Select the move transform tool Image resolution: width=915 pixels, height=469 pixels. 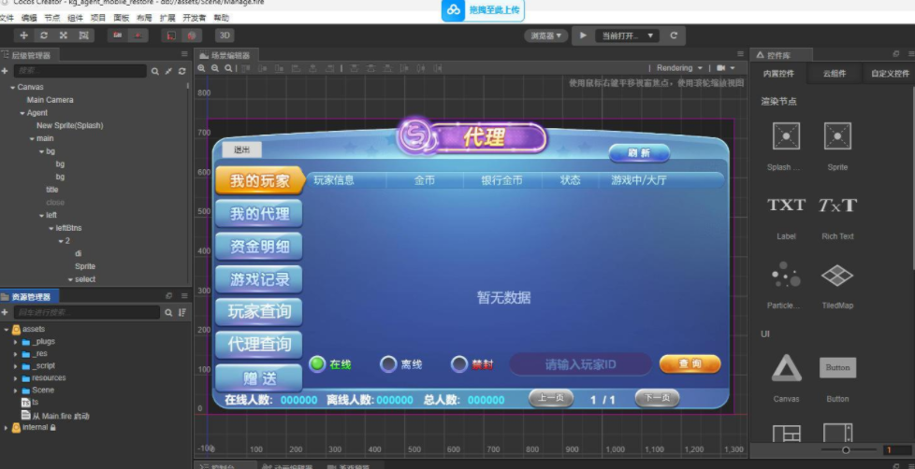click(24, 36)
